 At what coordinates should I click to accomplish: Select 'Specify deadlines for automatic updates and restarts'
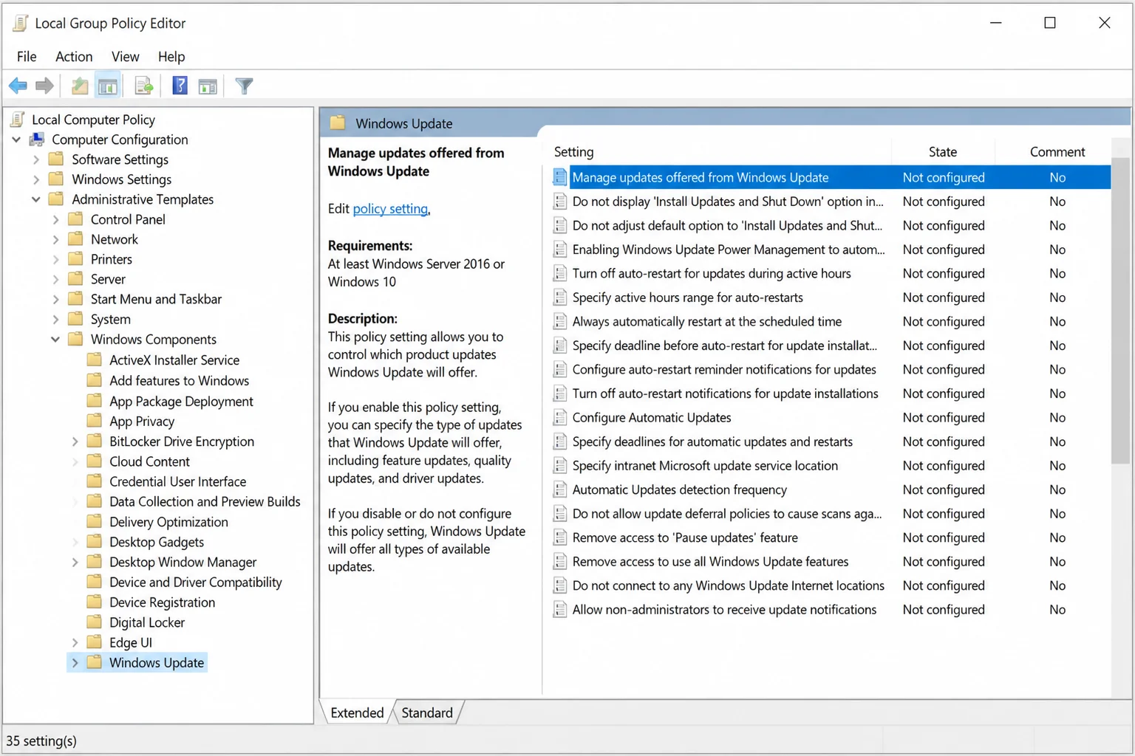pos(712,441)
